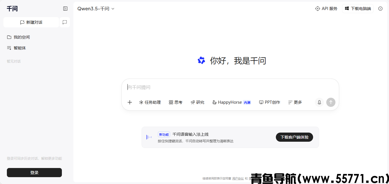The height and width of the screenshot is (184, 389).
Task: Click the voice waveform icon in banner
Action: (149, 137)
